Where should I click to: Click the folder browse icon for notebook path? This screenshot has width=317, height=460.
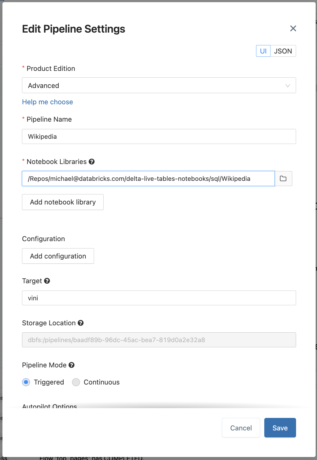tap(283, 178)
